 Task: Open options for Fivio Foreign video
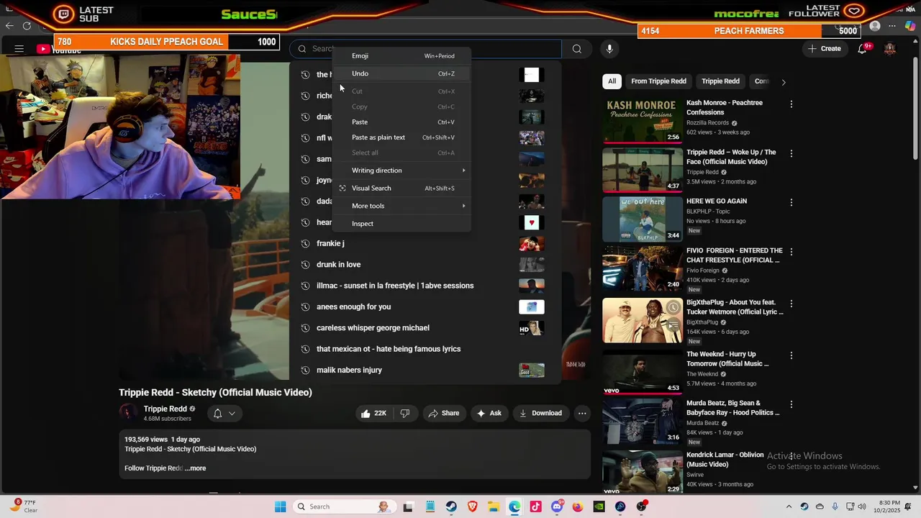[791, 252]
